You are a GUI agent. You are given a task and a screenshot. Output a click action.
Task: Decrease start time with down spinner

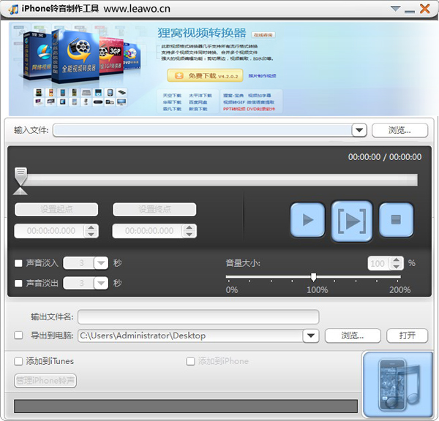pyautogui.click(x=91, y=234)
